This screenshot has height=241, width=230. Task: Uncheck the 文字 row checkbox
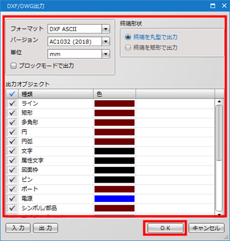pos(12,151)
